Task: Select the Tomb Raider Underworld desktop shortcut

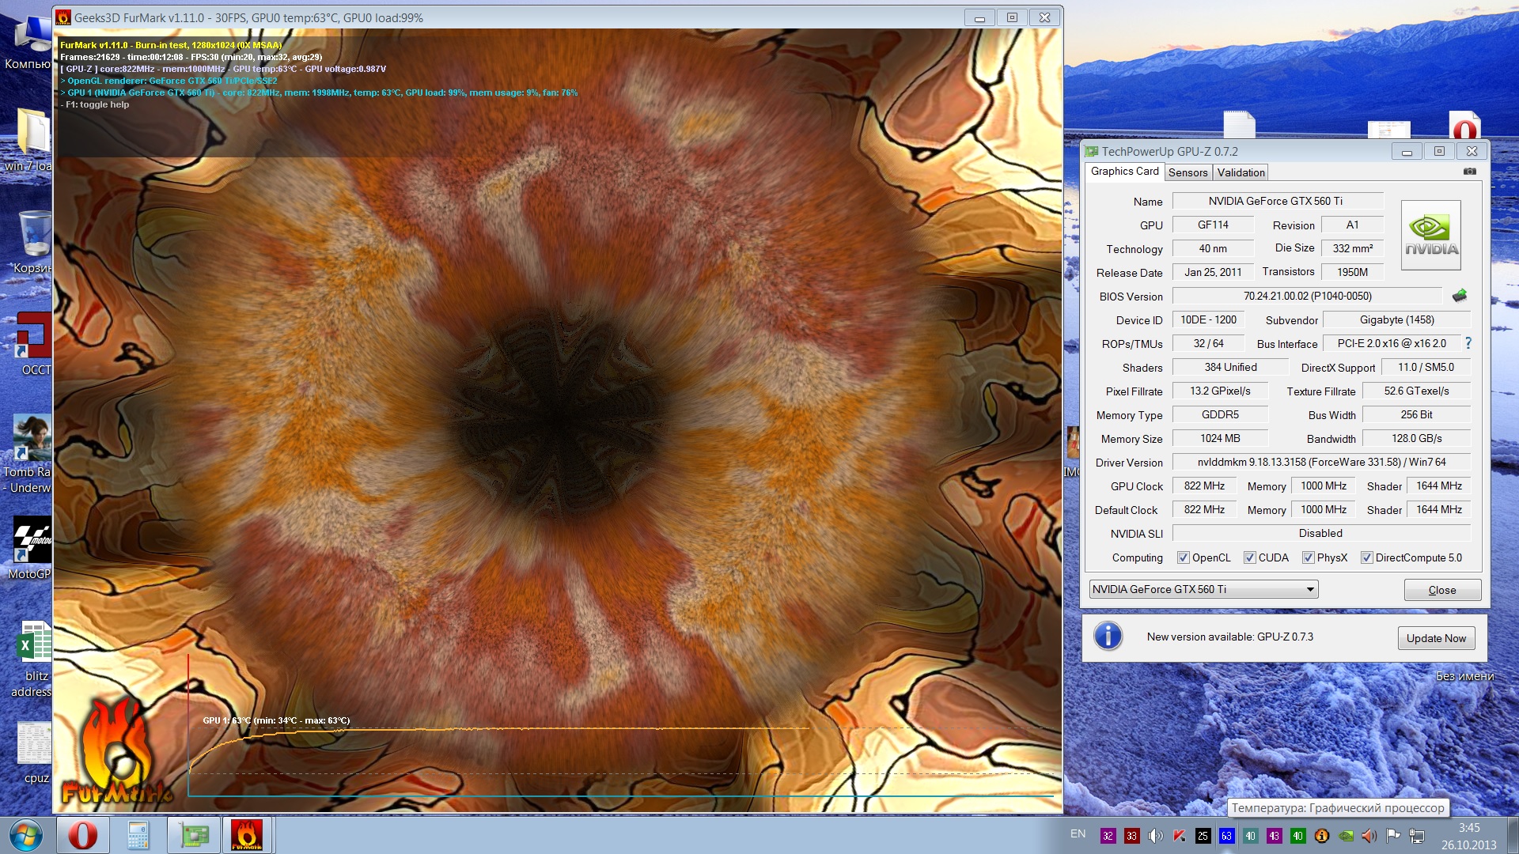Action: click(30, 453)
